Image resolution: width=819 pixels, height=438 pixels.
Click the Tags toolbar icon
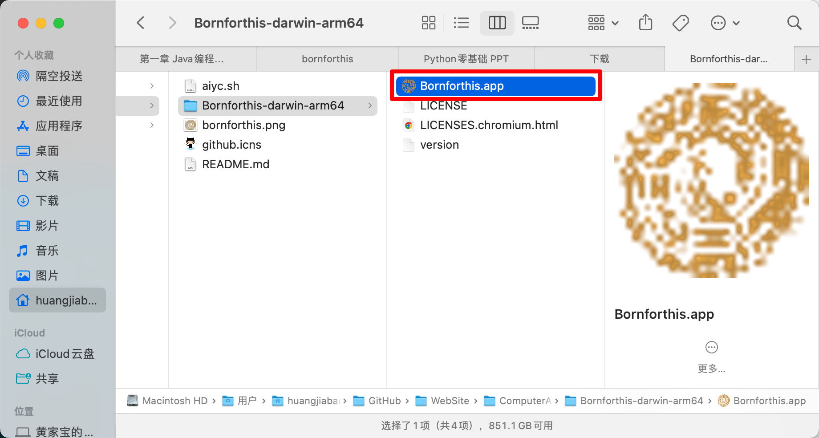(x=681, y=23)
